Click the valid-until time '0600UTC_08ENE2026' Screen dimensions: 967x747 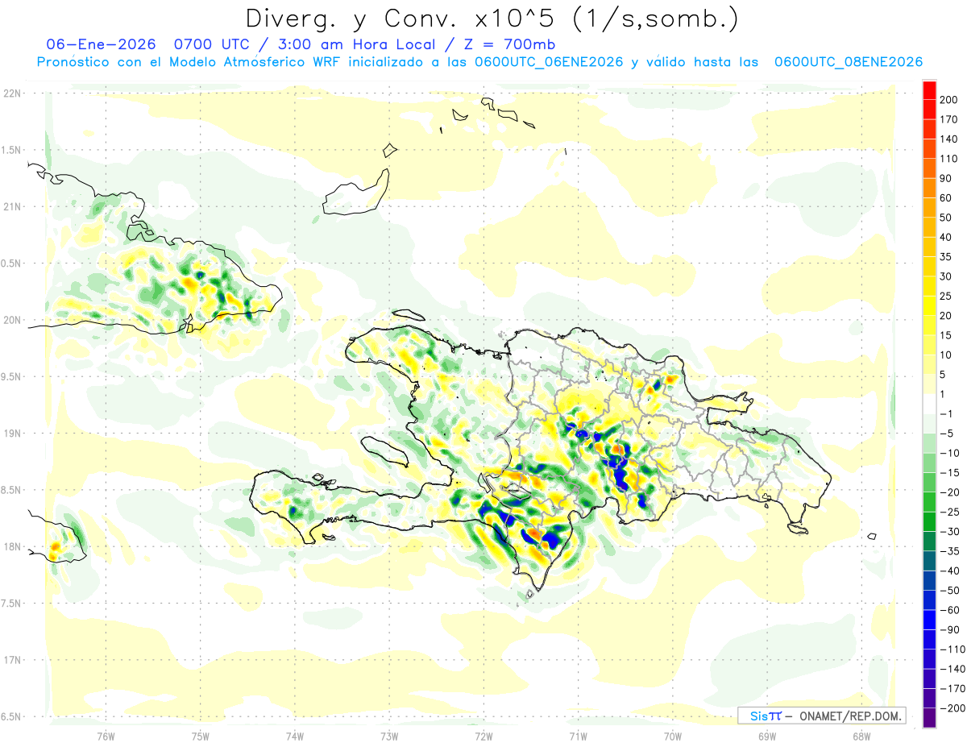848,62
